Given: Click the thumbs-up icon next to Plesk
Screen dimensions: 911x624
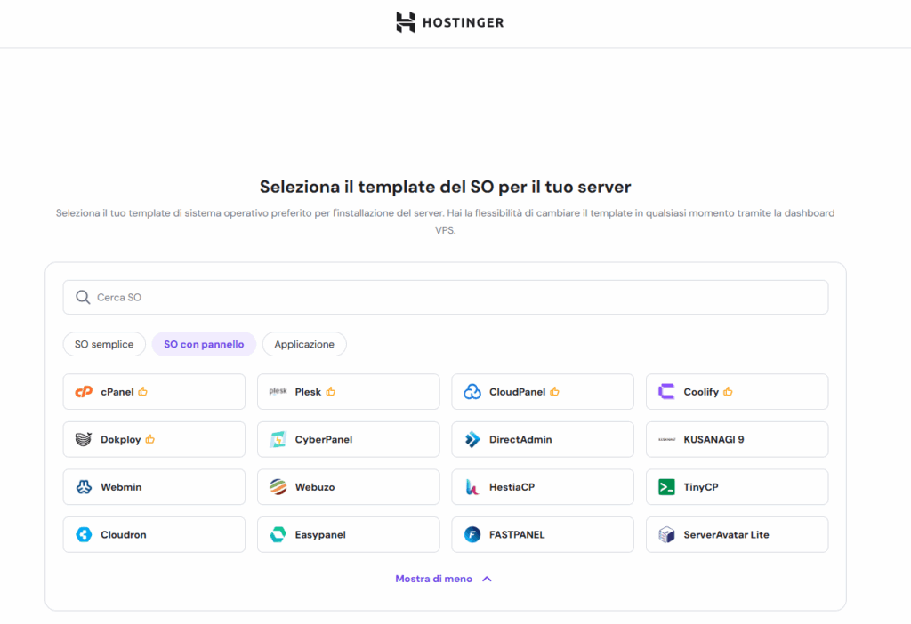Looking at the screenshot, I should 331,392.
